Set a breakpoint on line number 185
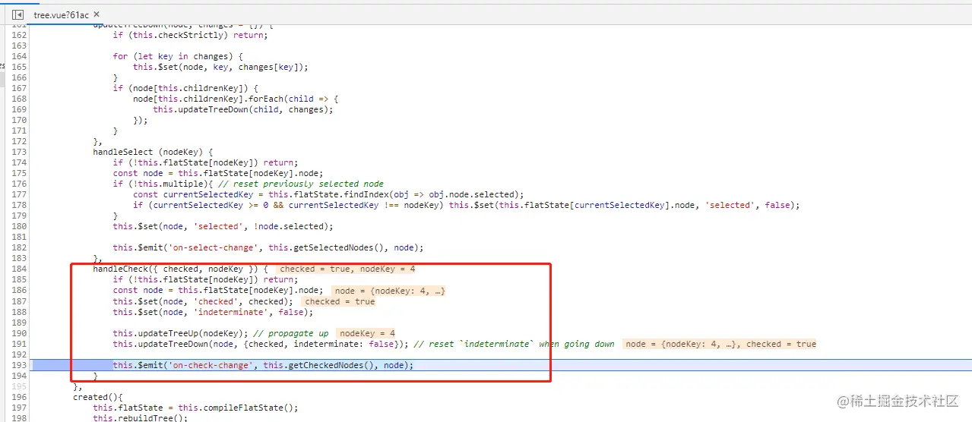972x422 pixels. coord(19,279)
